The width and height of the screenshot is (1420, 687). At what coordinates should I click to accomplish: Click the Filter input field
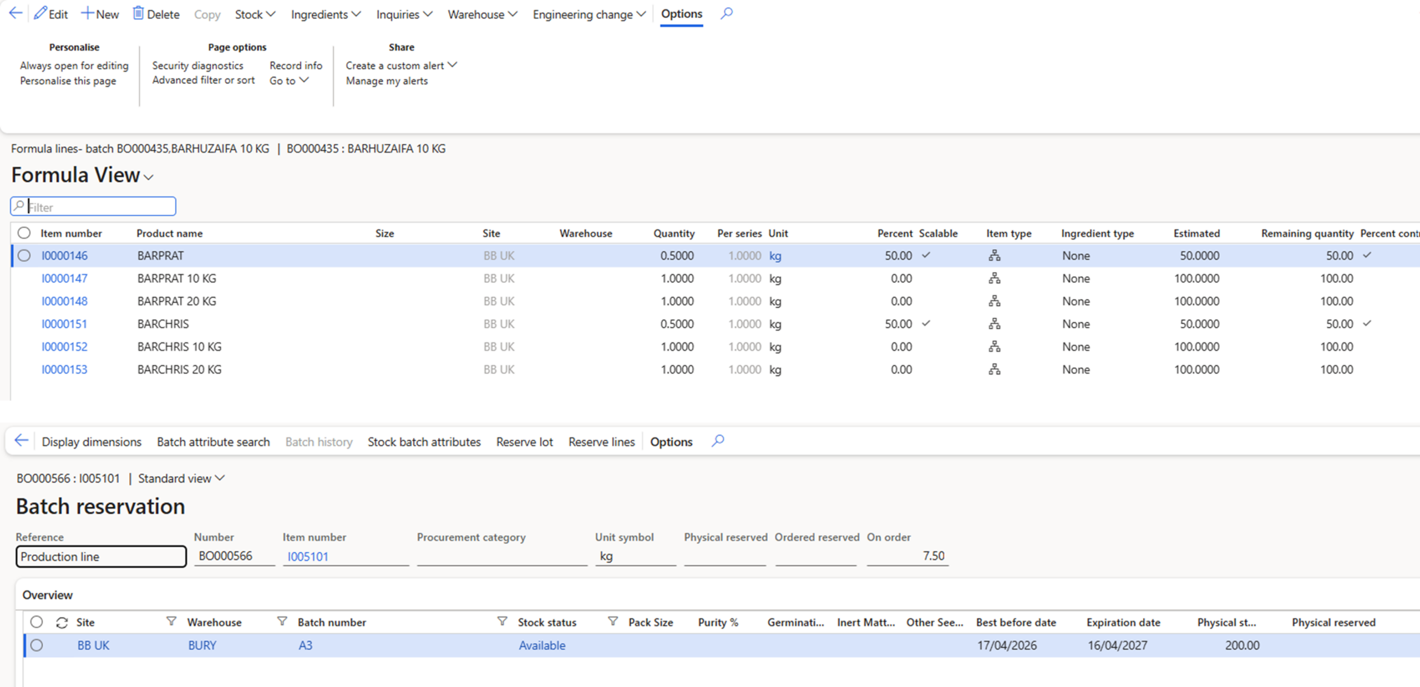tap(93, 207)
